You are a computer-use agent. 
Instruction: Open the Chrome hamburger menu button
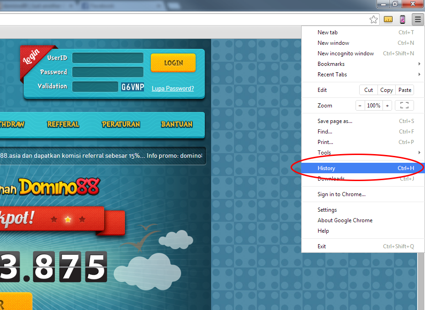click(x=418, y=20)
